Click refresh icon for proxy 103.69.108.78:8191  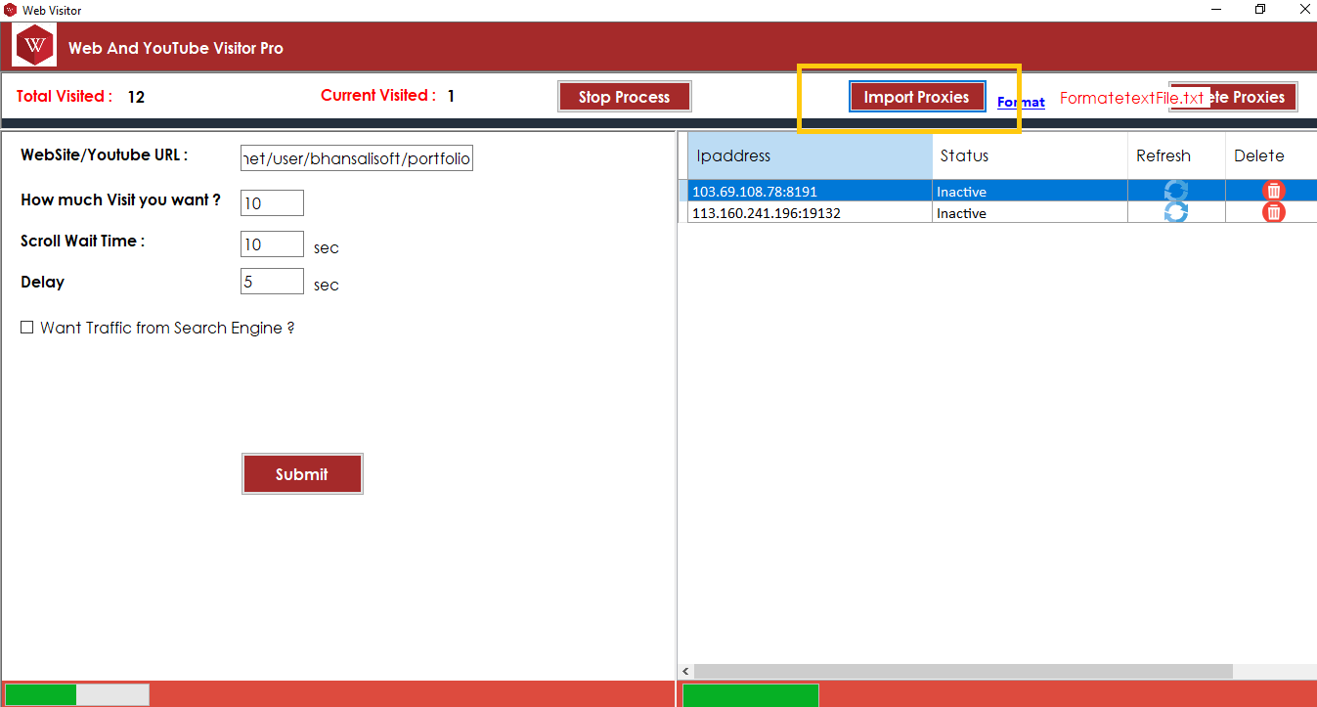click(x=1175, y=191)
